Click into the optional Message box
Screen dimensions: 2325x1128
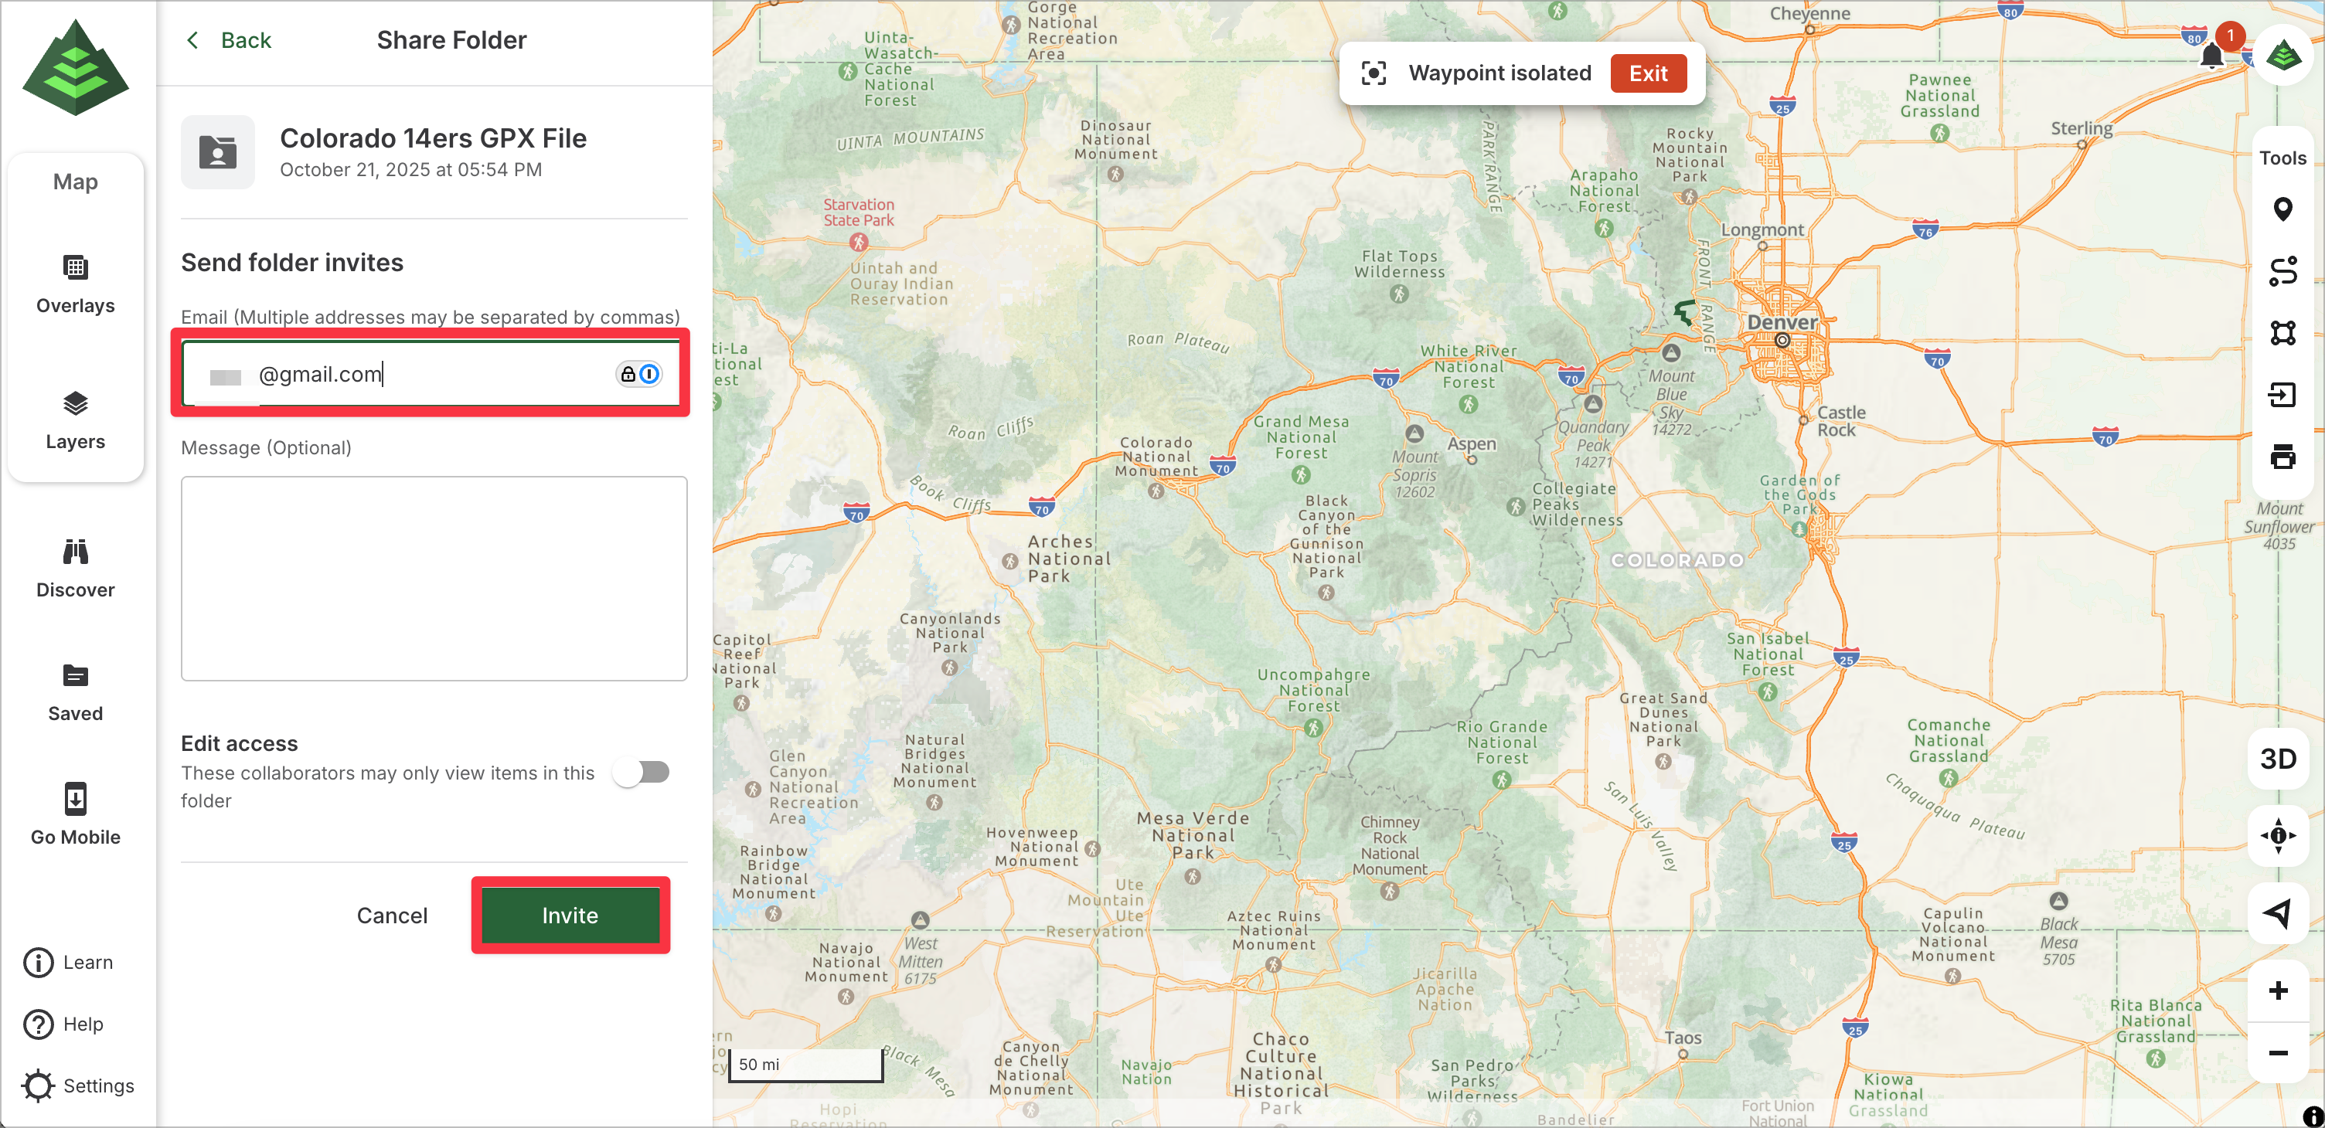[433, 579]
